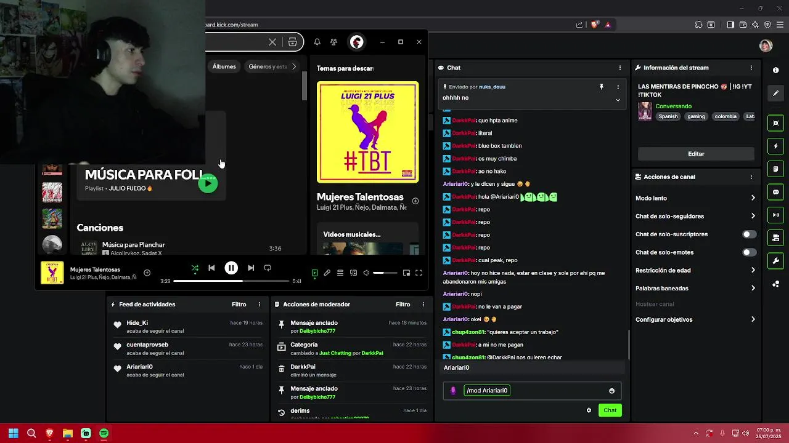Skip to previous track in Spotify
789x443 pixels.
pyautogui.click(x=211, y=268)
